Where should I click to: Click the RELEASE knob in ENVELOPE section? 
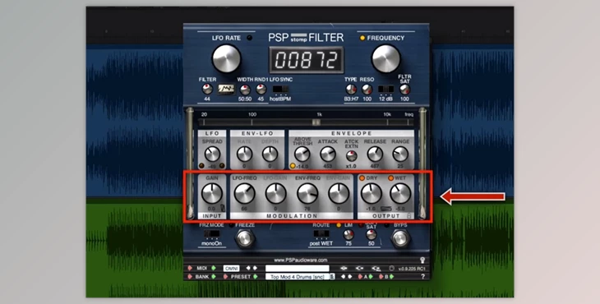375,154
